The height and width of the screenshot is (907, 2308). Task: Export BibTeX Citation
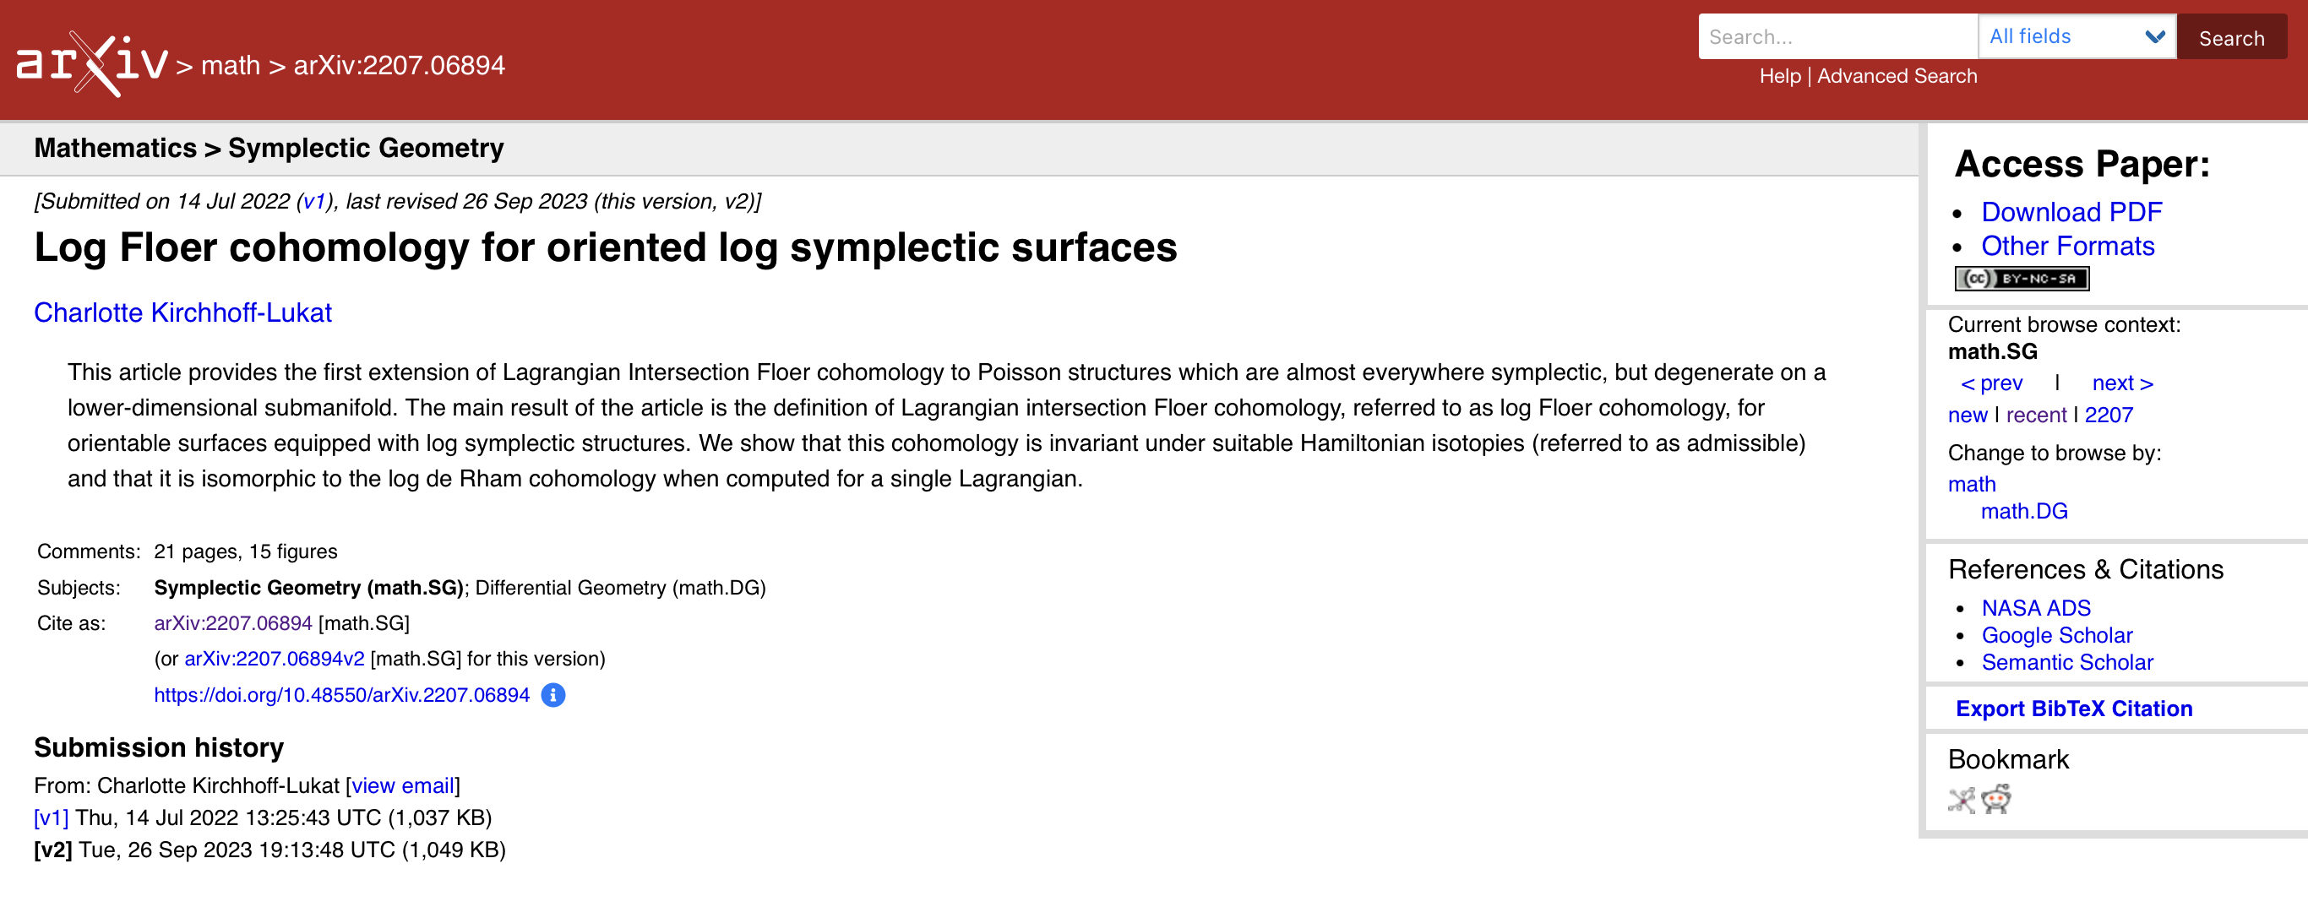point(2073,709)
